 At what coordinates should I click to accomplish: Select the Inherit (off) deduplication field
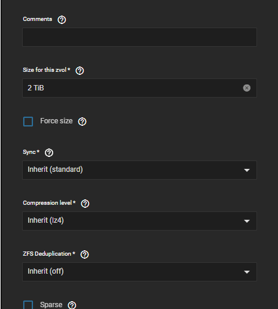click(139, 272)
